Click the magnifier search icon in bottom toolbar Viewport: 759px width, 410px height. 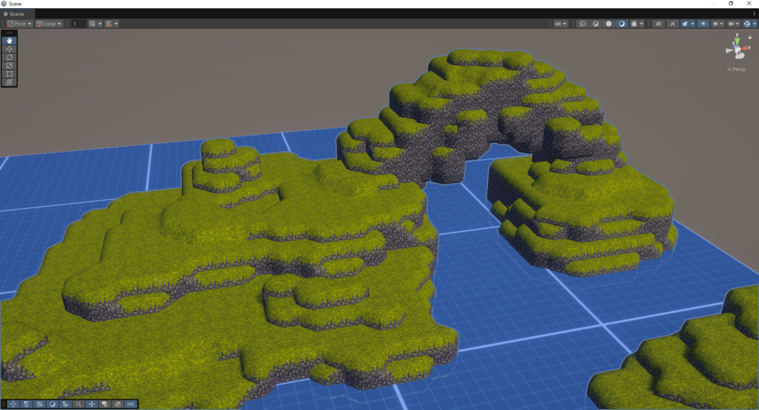pyautogui.click(x=78, y=404)
